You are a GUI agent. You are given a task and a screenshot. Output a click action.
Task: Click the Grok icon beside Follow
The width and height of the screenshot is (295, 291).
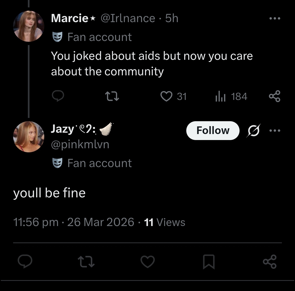point(253,130)
